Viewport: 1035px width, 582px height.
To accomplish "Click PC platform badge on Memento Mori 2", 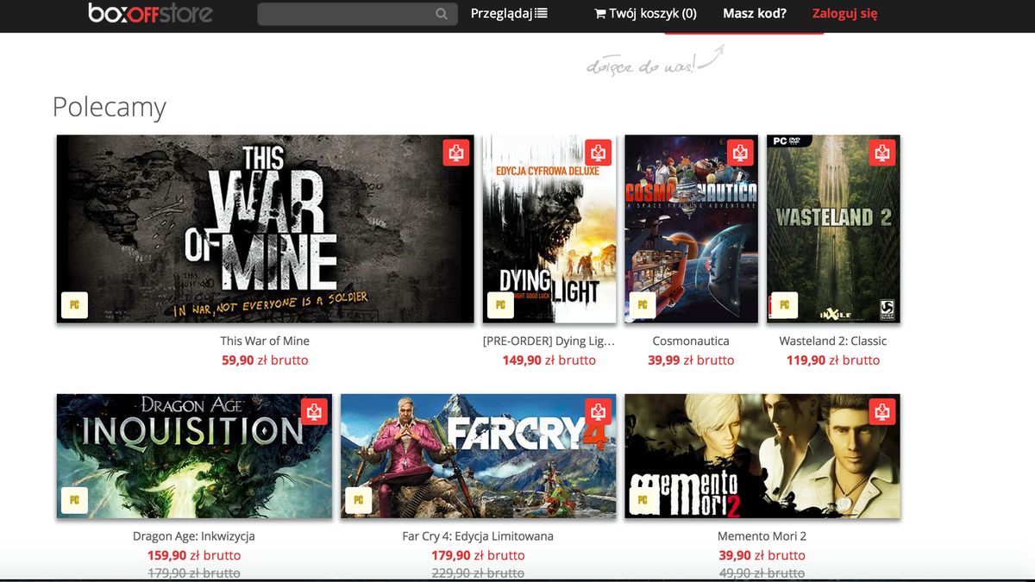I will pos(643,500).
